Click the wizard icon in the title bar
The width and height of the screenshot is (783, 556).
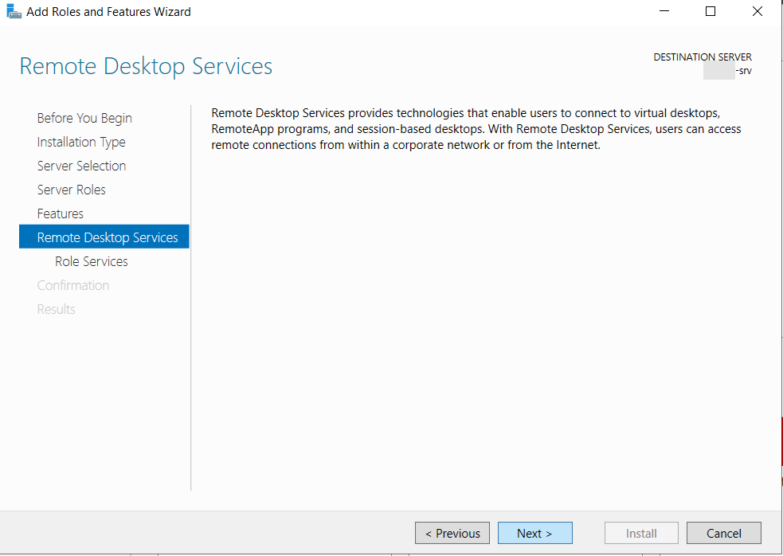(x=14, y=11)
